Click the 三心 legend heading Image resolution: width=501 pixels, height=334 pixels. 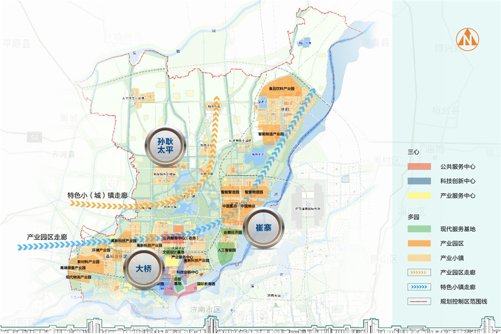point(413,152)
